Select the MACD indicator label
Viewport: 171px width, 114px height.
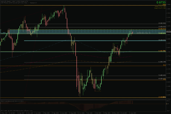click(12, 101)
